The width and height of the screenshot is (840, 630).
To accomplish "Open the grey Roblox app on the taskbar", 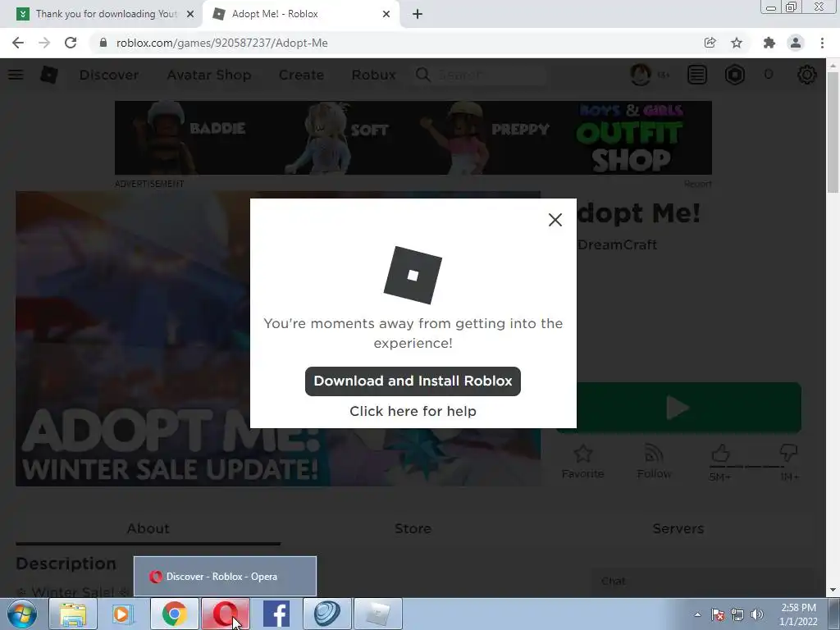I will tap(377, 614).
